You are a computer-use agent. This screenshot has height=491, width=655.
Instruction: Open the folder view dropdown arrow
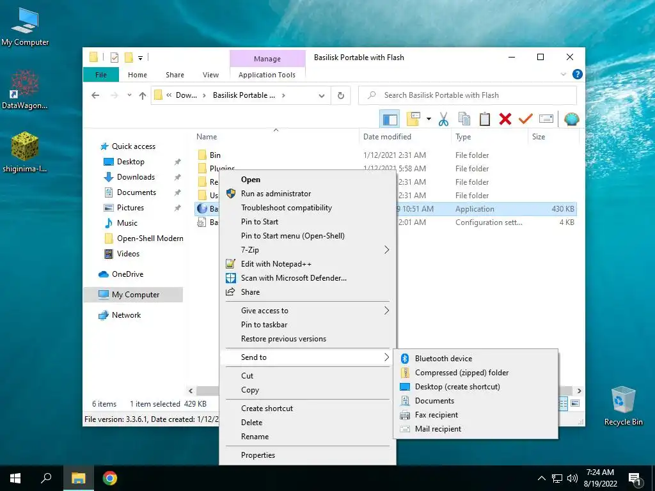pos(429,120)
